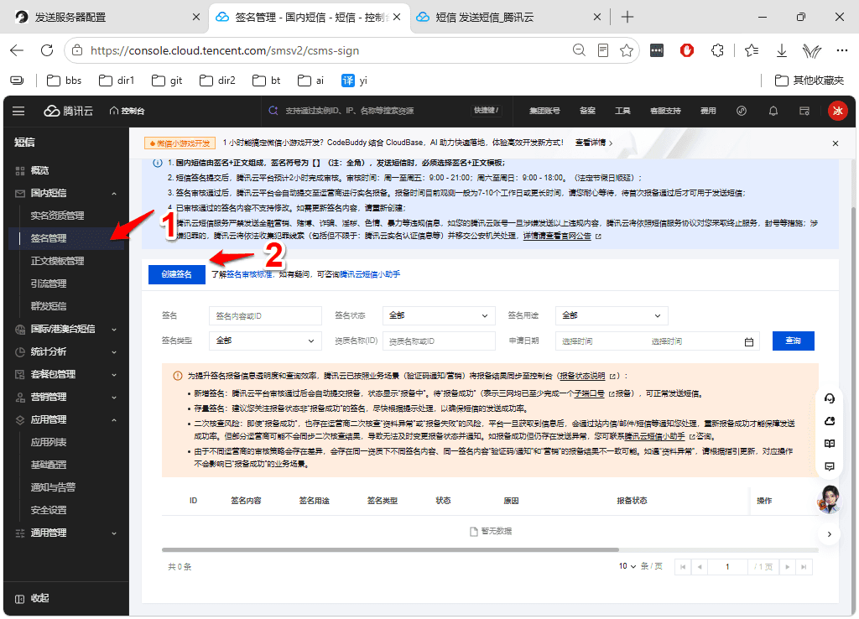
Task: Click the calendar icon in the date field
Action: [749, 342]
